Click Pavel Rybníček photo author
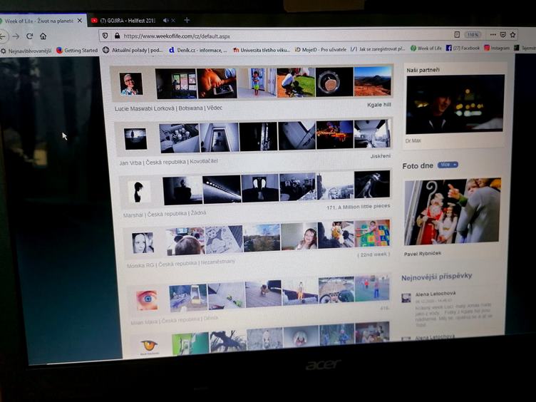This screenshot has height=402, width=536. pyautogui.click(x=423, y=253)
